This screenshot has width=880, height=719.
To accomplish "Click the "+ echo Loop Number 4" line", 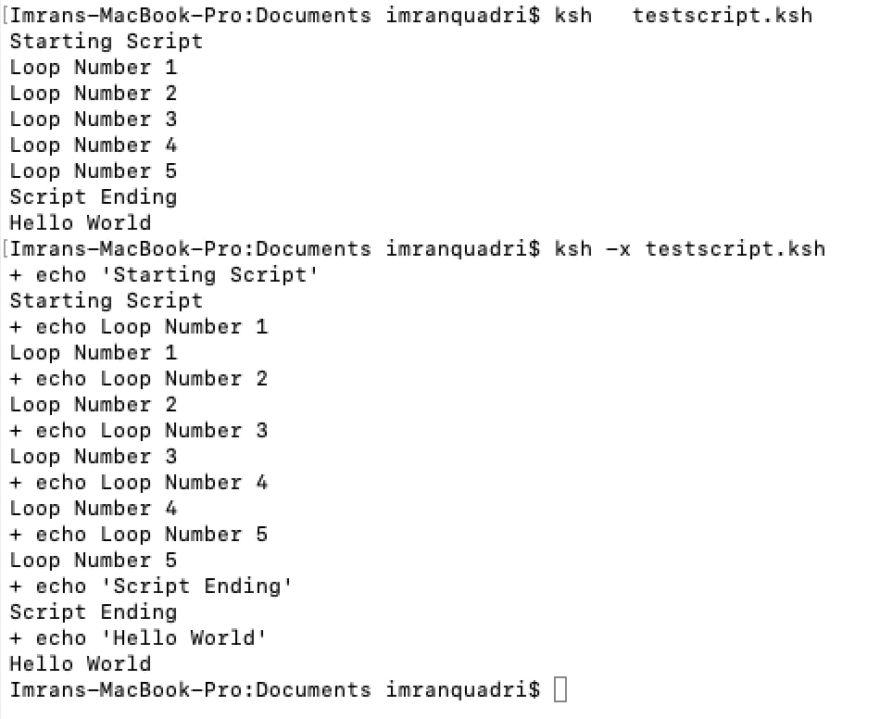I will 138,483.
